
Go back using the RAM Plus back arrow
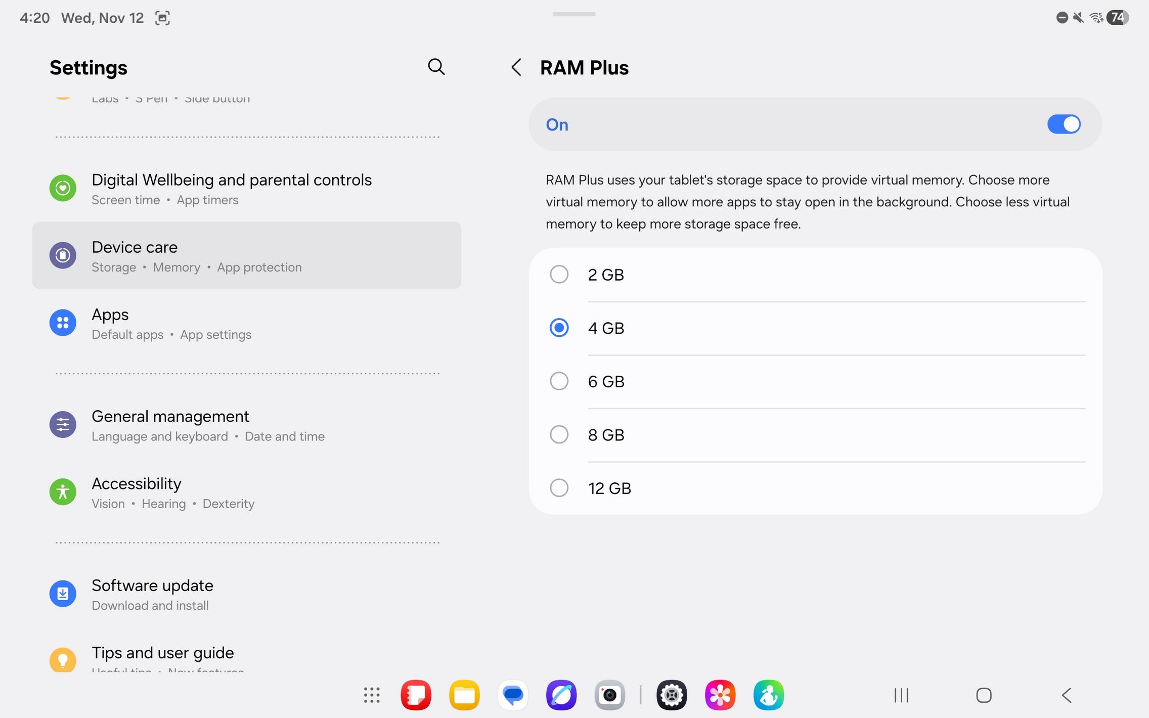point(516,67)
